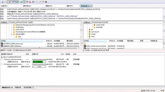Switch to the 传输失败 tab
The width and height of the screenshot is (165, 92).
[18, 87]
